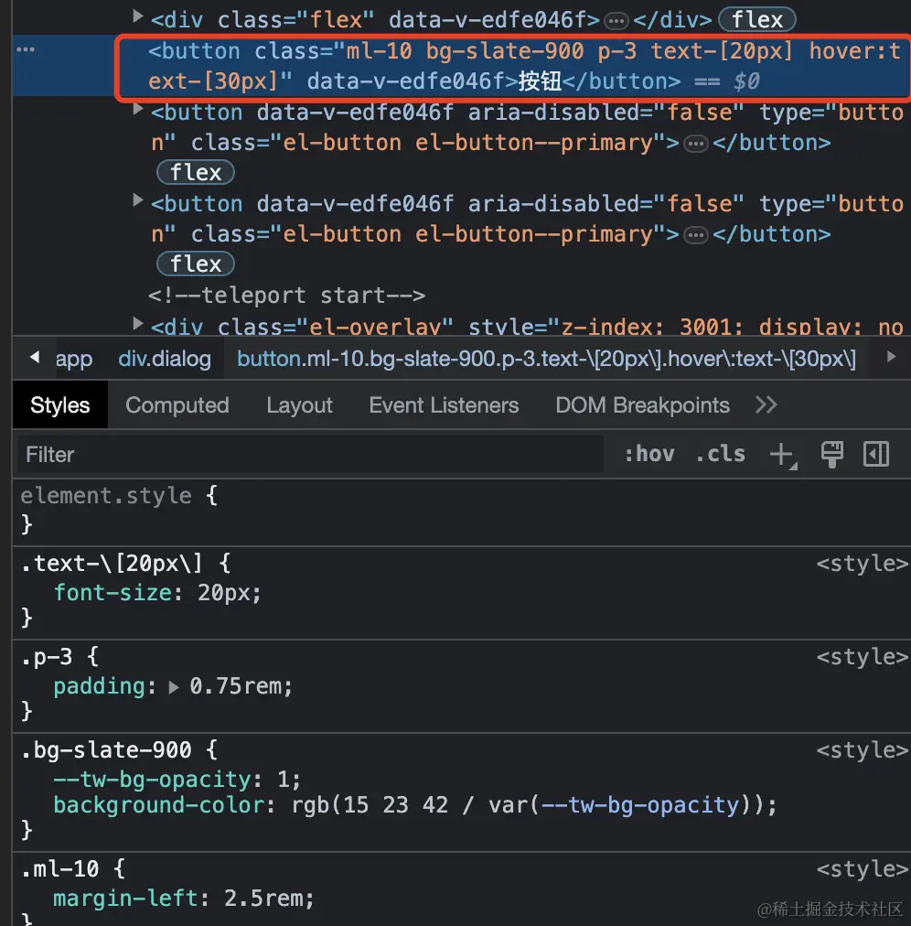Switch to the Computed tab

[177, 405]
